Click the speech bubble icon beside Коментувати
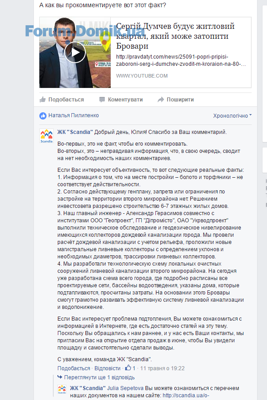267x400 pixels. [x=102, y=100]
